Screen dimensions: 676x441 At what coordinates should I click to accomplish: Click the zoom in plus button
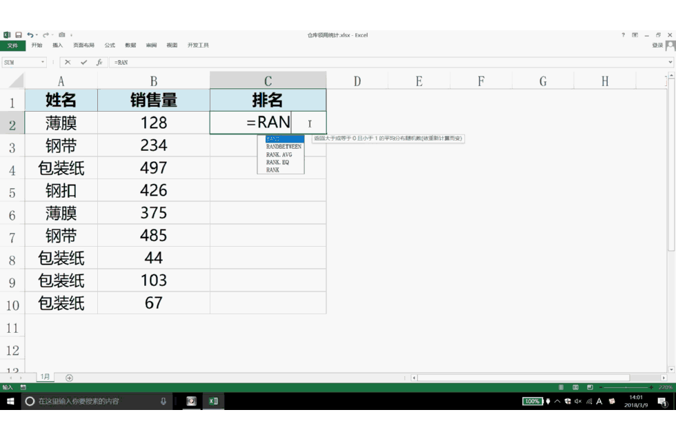(651, 387)
